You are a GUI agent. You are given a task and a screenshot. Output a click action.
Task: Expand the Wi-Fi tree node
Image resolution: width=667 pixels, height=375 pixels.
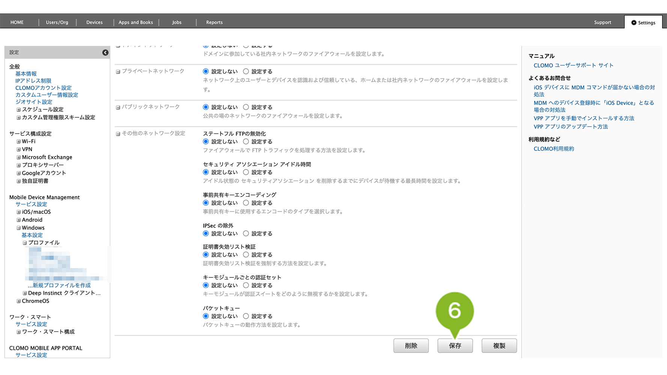(18, 142)
